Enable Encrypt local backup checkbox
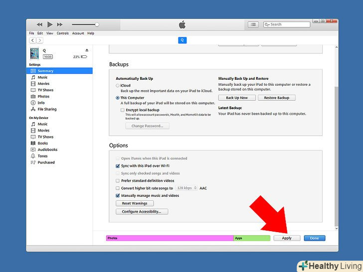This screenshot has height=272, width=363. coord(123,110)
